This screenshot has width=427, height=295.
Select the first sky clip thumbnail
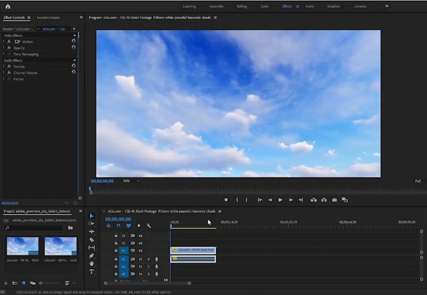(22, 246)
